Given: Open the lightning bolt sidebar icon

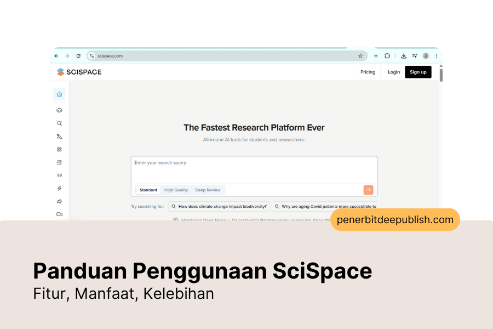Looking at the screenshot, I should [59, 188].
